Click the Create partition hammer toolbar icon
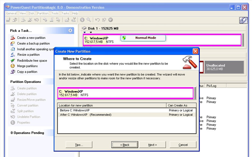This screenshot has height=157, width=252. click(23, 20)
